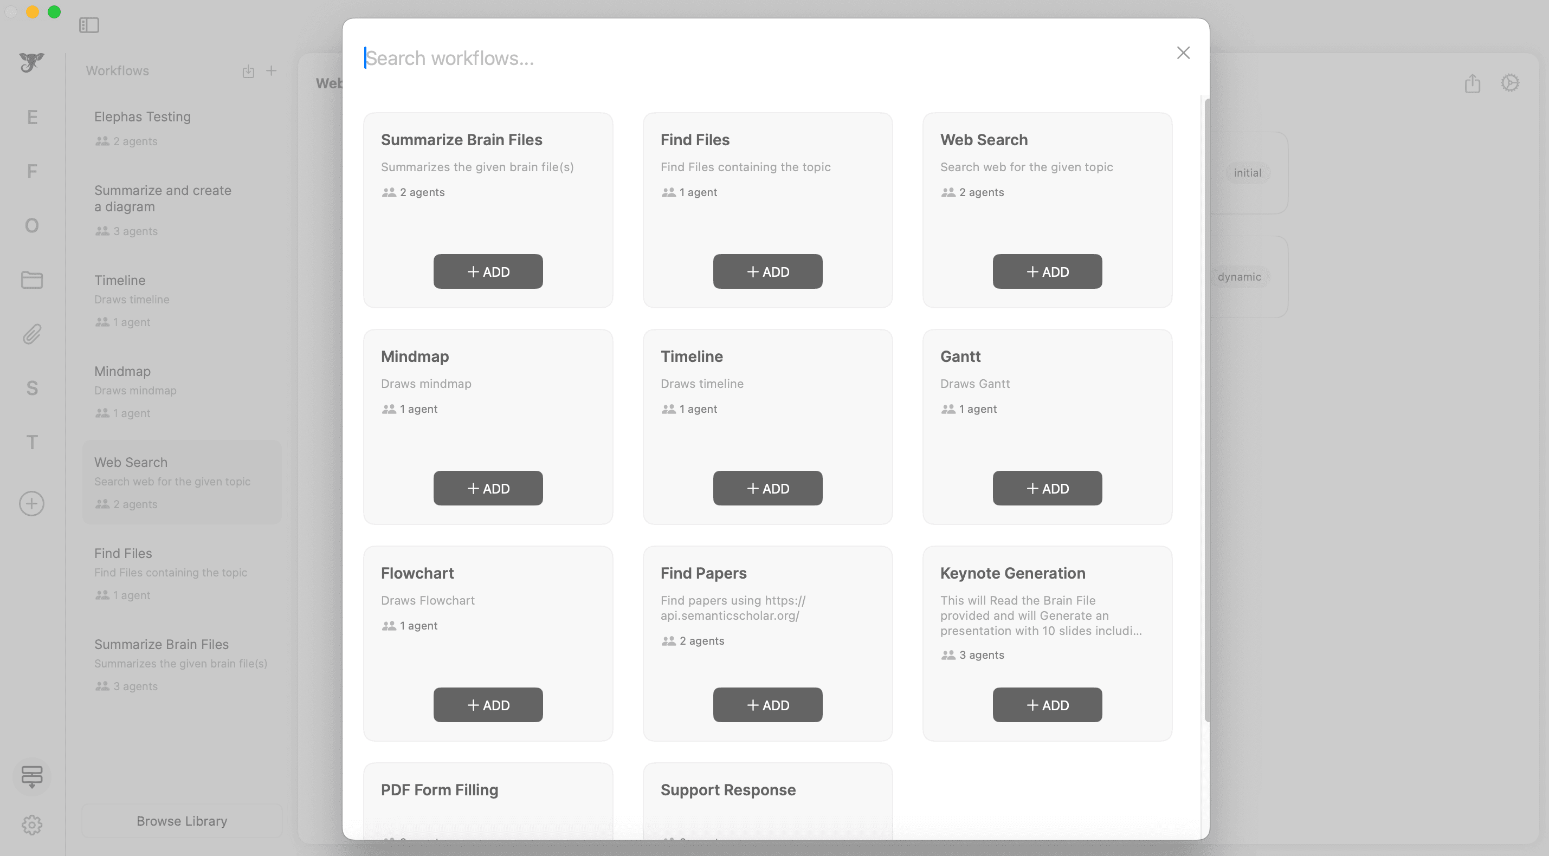Select the F item in left rail
This screenshot has height=856, width=1549.
point(32,171)
